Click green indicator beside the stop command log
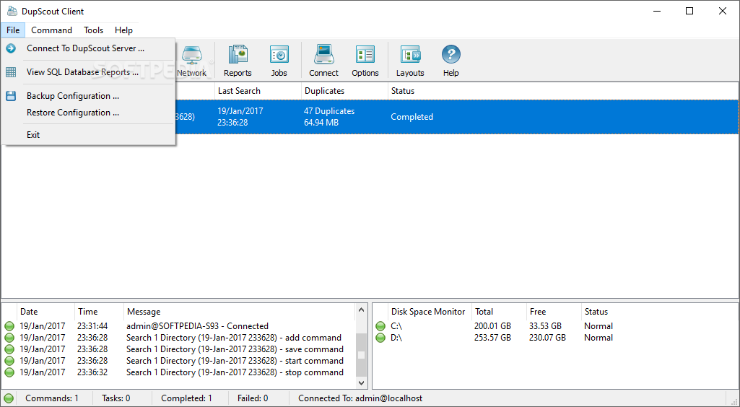This screenshot has width=740, height=407. 9,372
